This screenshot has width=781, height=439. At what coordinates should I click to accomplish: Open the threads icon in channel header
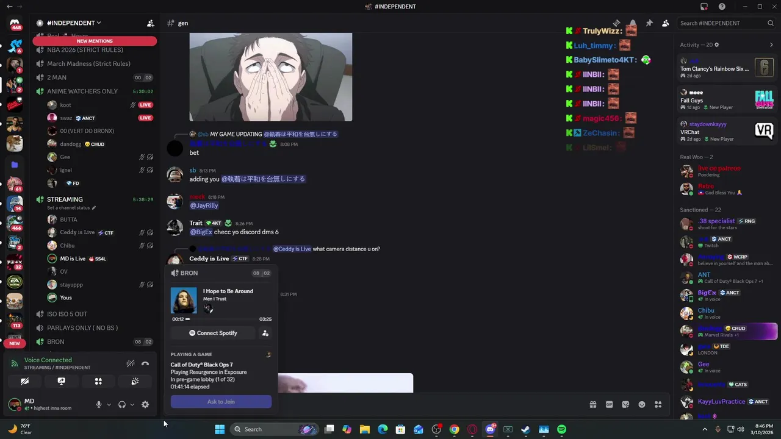click(617, 23)
